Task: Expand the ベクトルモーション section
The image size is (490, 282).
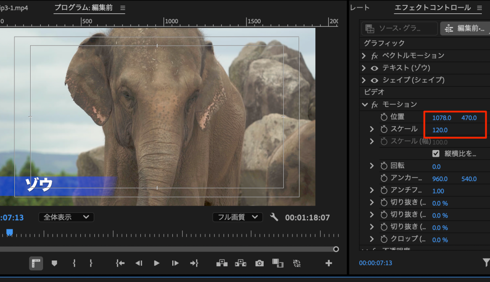Action: point(365,56)
